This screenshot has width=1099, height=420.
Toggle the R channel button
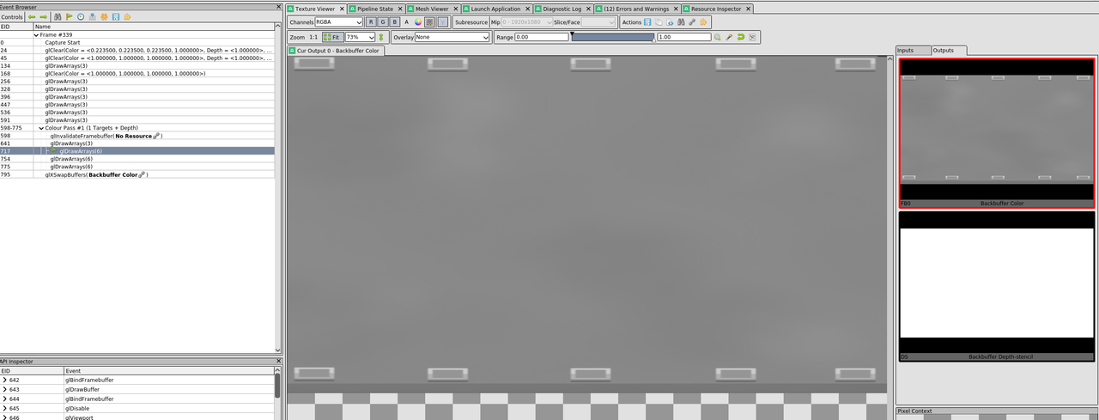[x=371, y=21]
